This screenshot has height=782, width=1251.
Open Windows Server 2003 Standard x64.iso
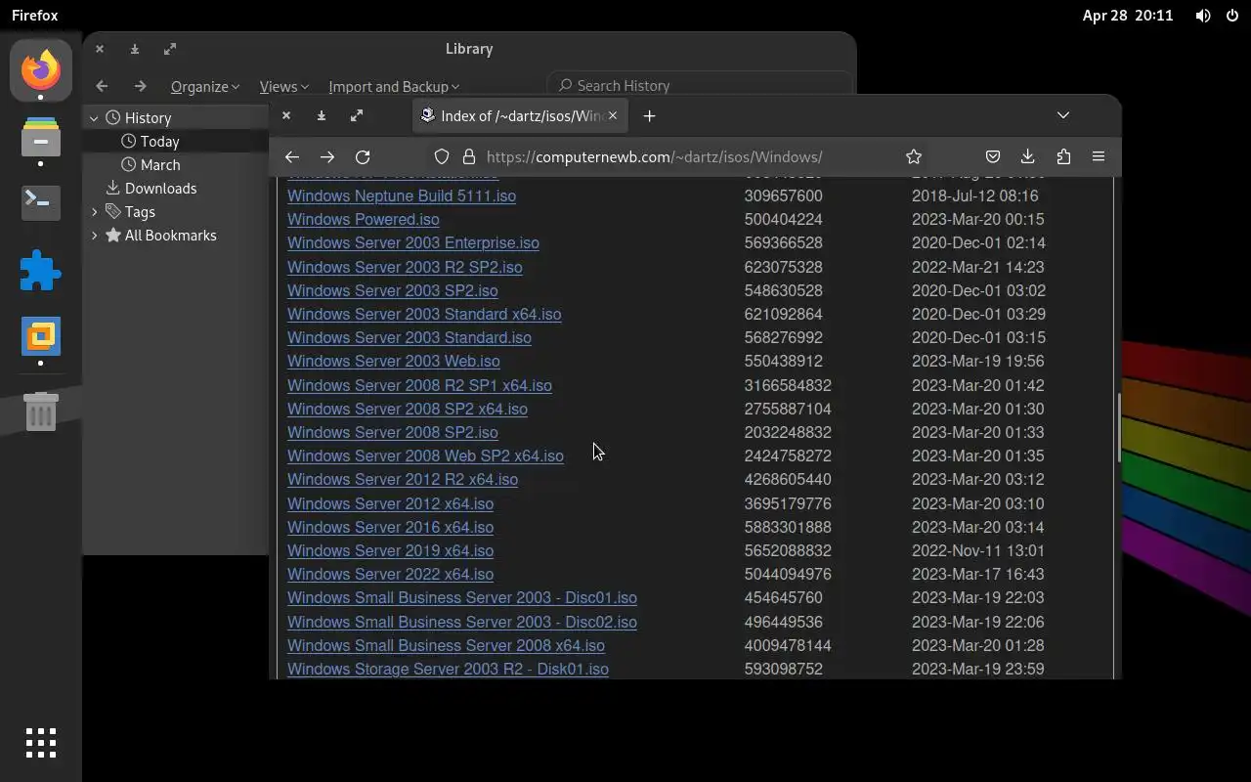click(424, 314)
